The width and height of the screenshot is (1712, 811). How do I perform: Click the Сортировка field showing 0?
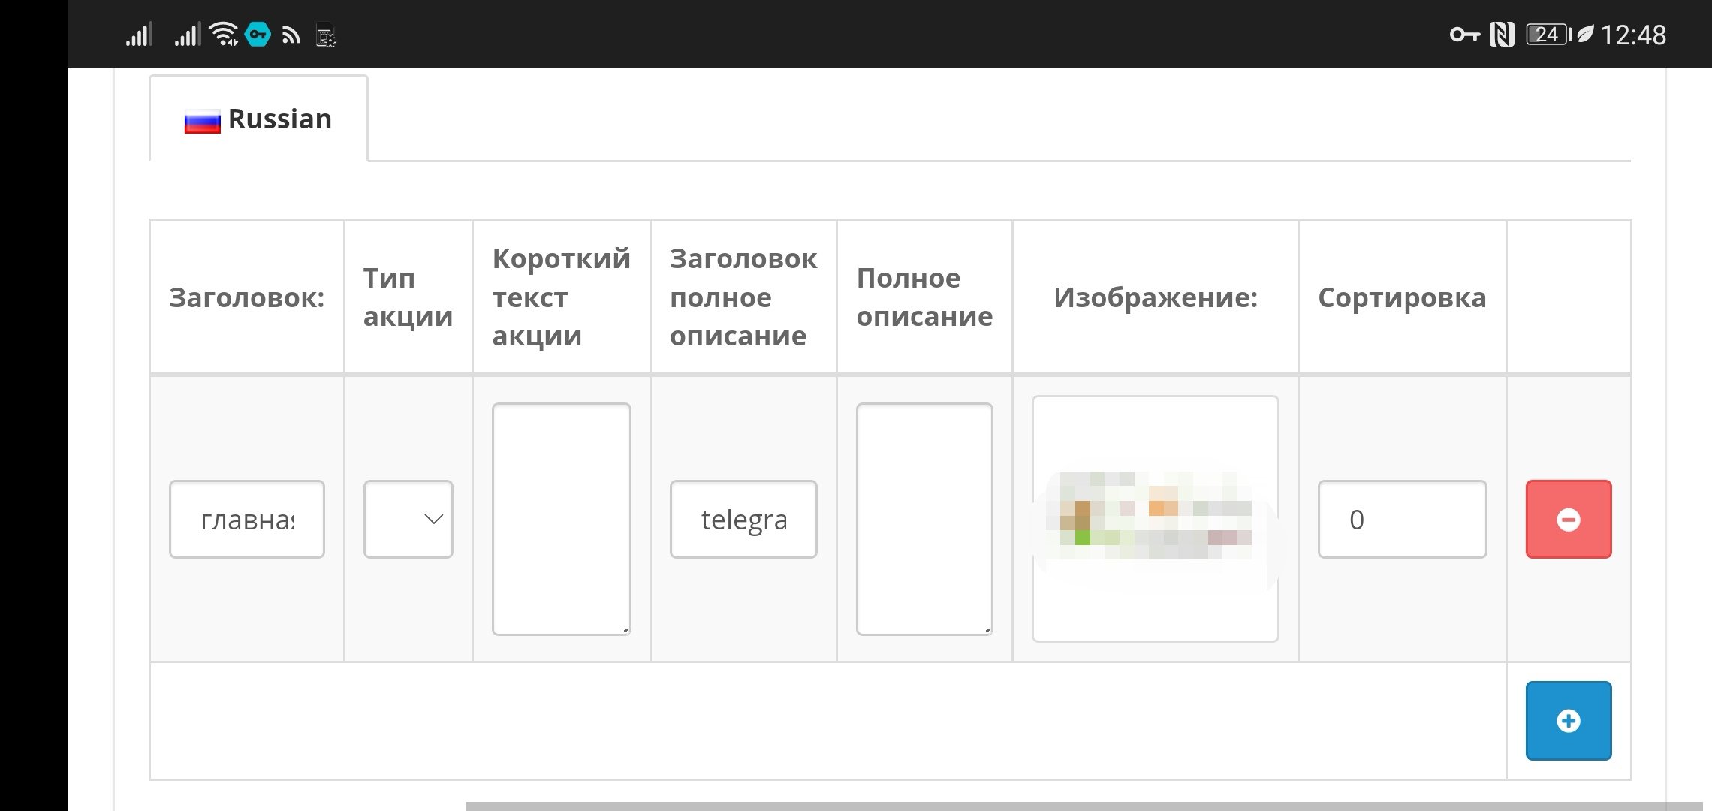coord(1401,519)
